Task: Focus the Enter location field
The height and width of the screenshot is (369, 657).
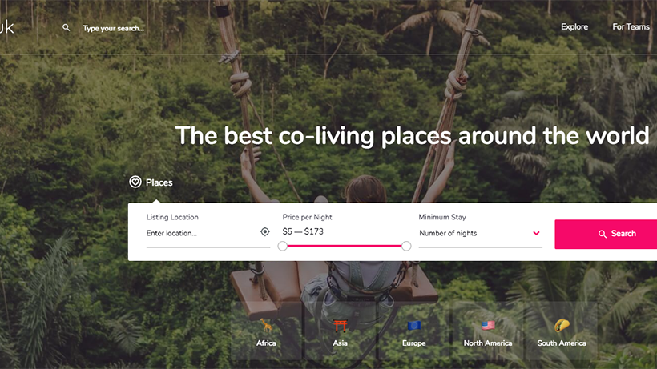Action: click(202, 233)
